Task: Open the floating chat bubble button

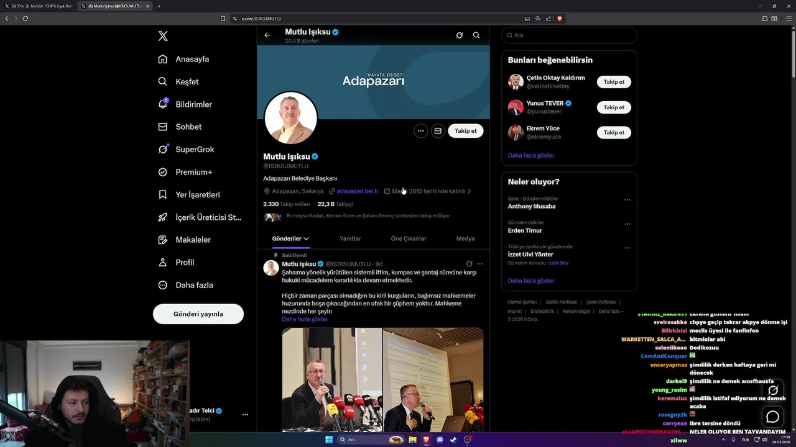Action: point(773,417)
